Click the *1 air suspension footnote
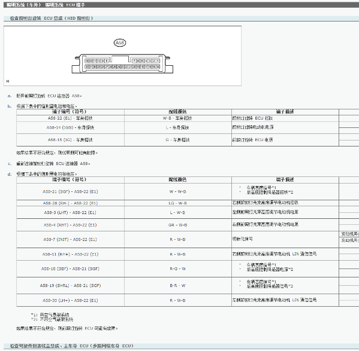This screenshot has width=359, height=351. (50, 315)
